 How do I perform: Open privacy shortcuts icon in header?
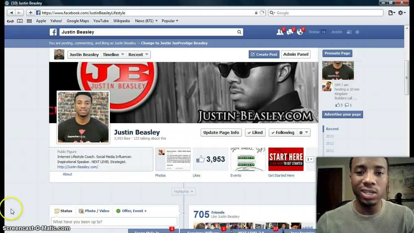[x=349, y=32]
